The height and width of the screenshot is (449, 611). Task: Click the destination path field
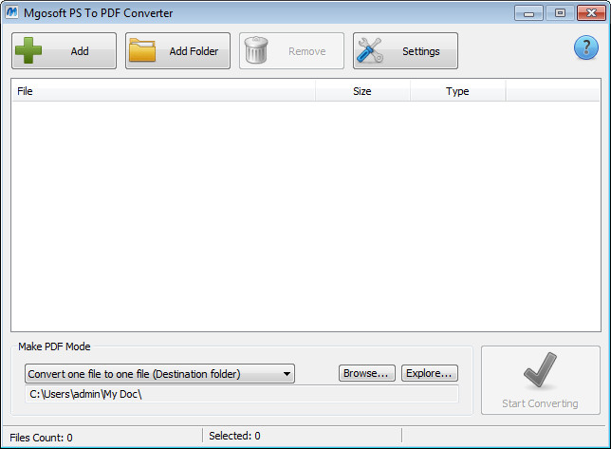(242, 394)
